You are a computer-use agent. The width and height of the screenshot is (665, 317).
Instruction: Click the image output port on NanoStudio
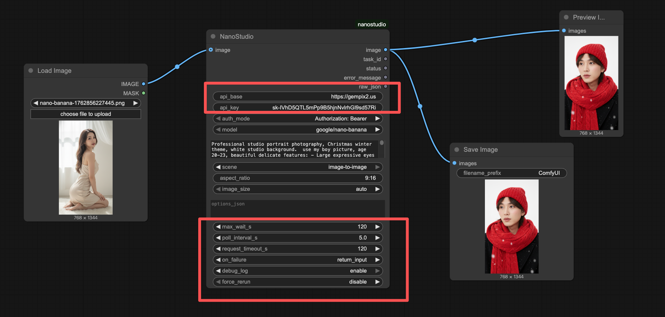[x=385, y=50]
